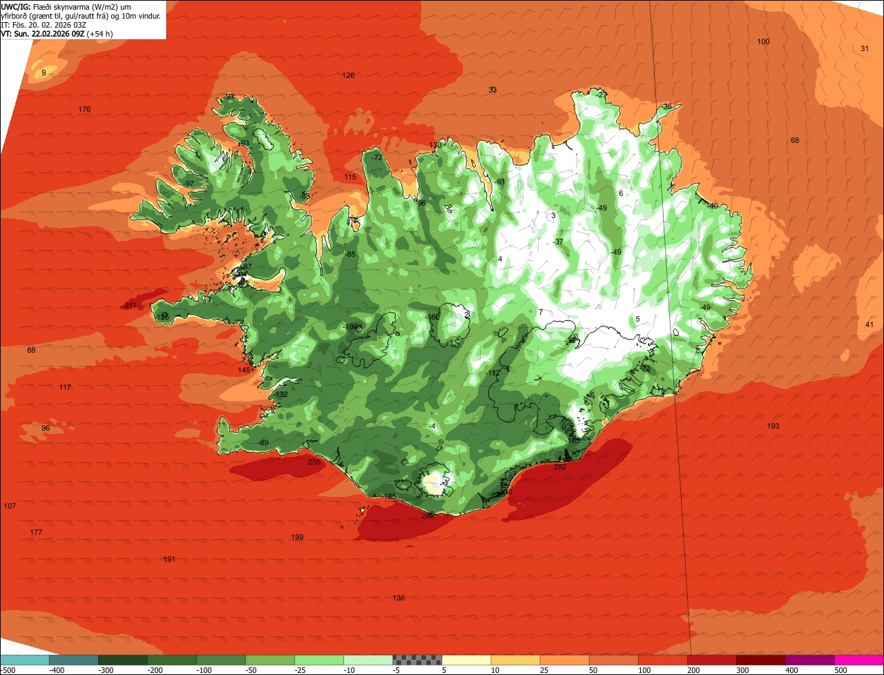The image size is (884, 675).
Task: Select the -100 to -50 green legend swatch
Action: [221, 660]
